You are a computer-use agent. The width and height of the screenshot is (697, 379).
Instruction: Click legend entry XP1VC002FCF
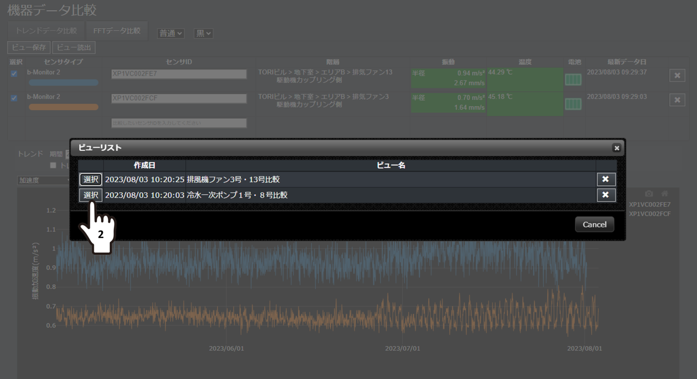tap(649, 214)
